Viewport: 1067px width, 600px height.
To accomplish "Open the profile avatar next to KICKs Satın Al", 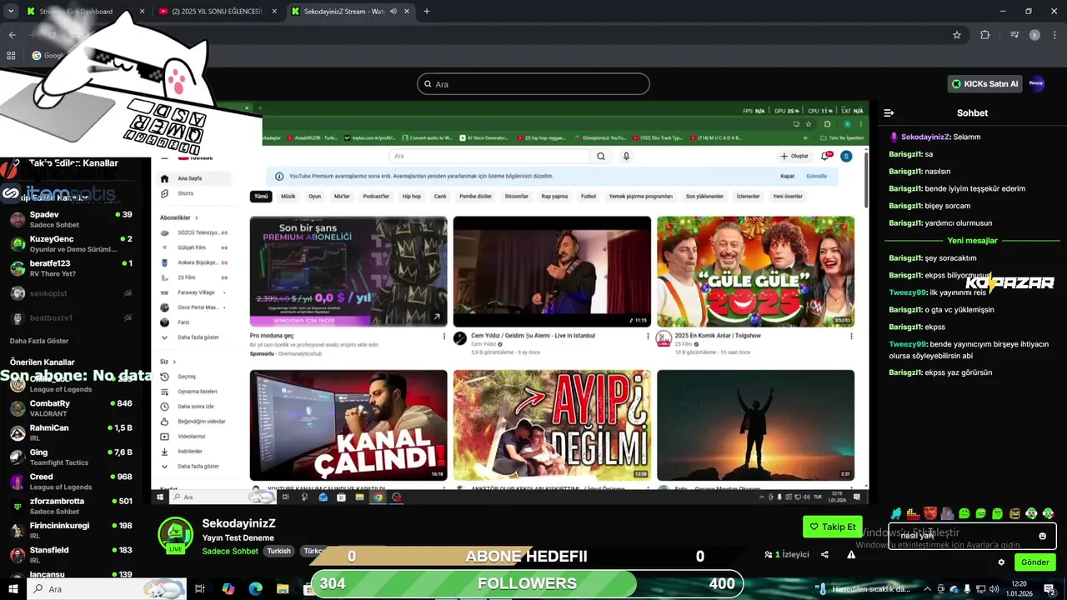I will (x=1036, y=83).
